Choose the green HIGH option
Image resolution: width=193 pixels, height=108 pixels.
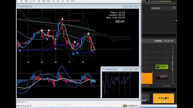[x=162, y=67]
